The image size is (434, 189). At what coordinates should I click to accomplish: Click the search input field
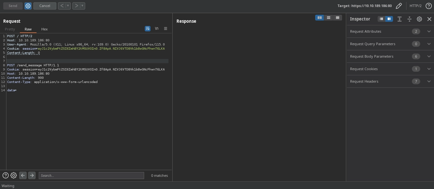click(x=91, y=175)
